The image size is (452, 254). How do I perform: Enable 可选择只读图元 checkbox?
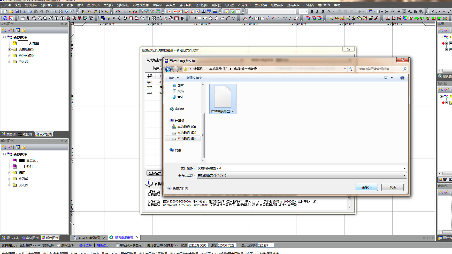[117, 245]
